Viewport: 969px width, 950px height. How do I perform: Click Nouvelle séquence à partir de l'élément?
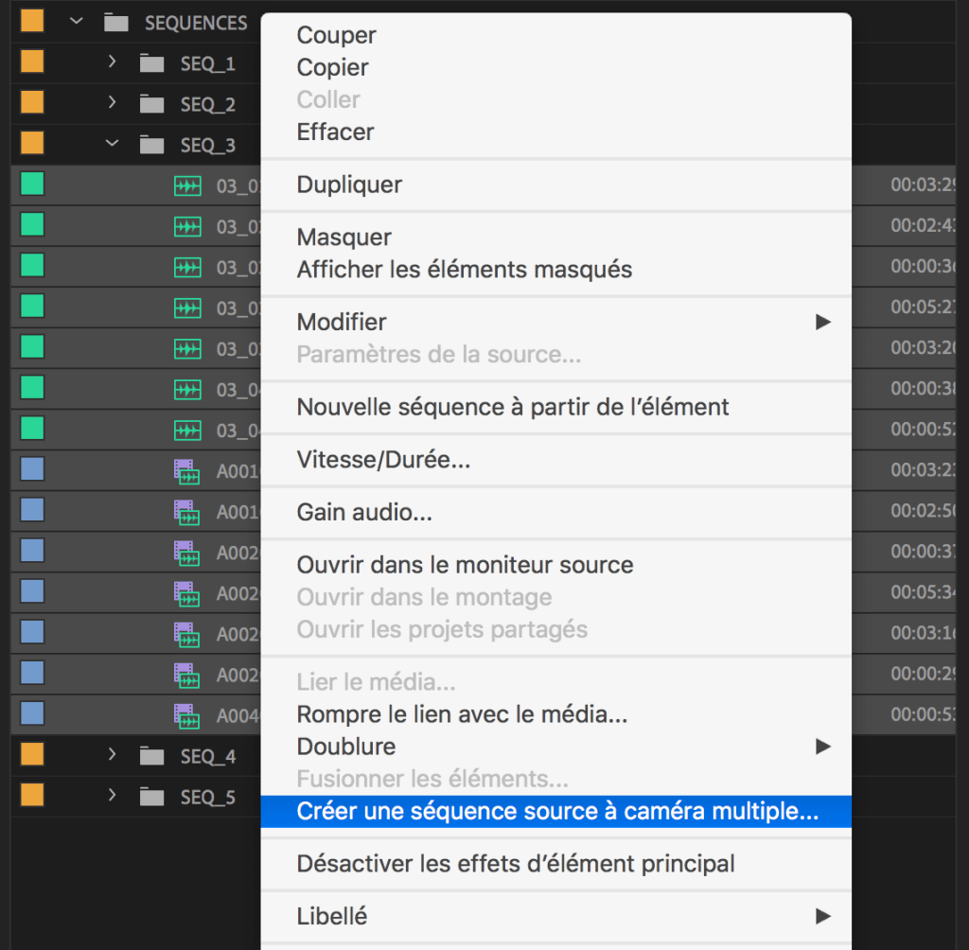tap(513, 407)
